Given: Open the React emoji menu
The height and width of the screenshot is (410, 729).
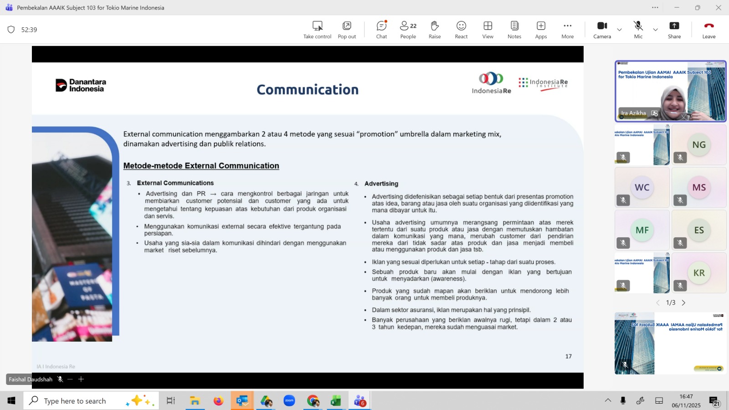Looking at the screenshot, I should (461, 30).
